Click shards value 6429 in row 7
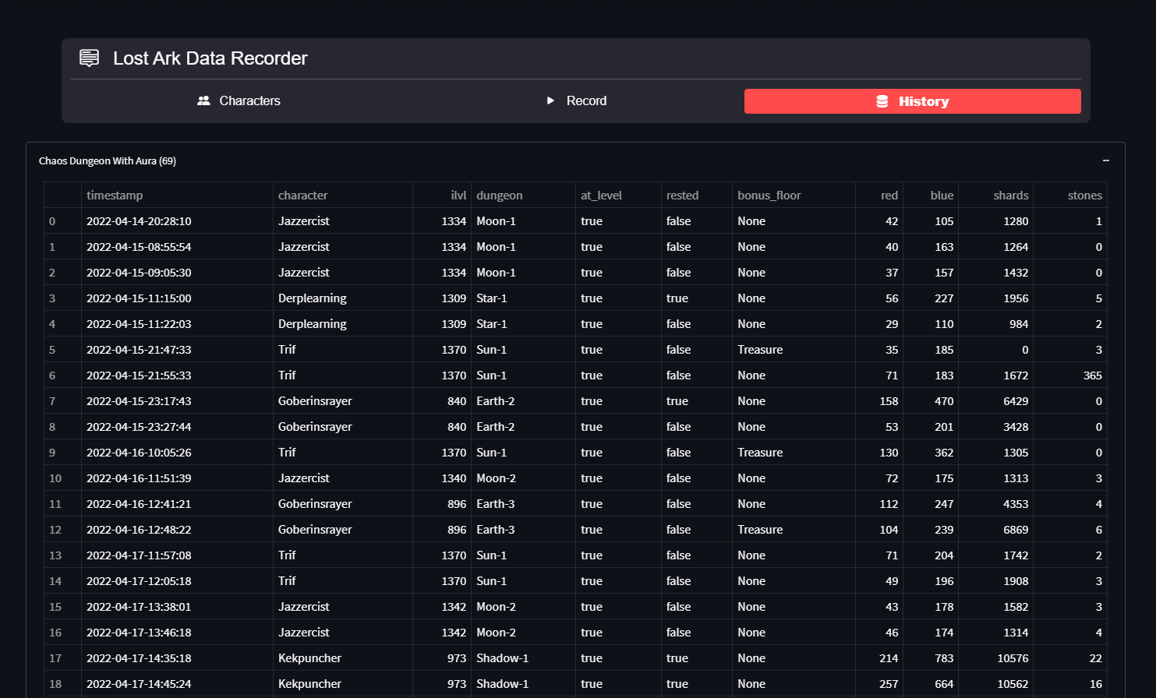 click(x=995, y=401)
